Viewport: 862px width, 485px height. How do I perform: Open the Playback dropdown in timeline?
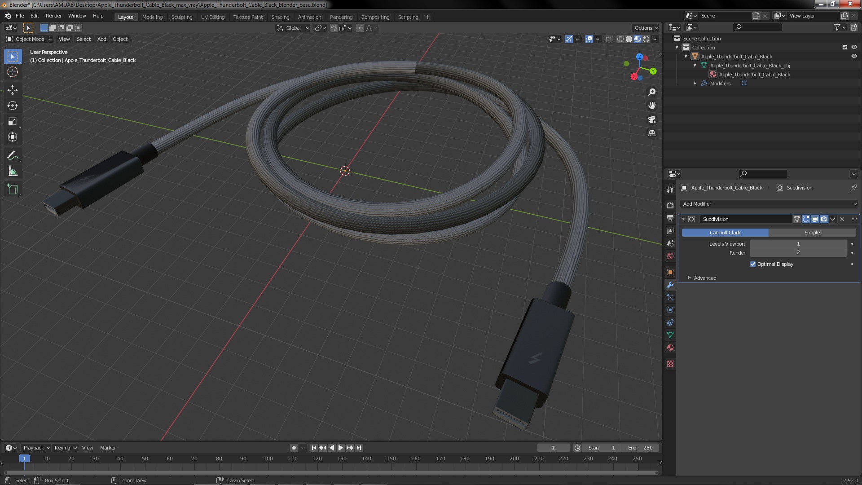(36, 448)
